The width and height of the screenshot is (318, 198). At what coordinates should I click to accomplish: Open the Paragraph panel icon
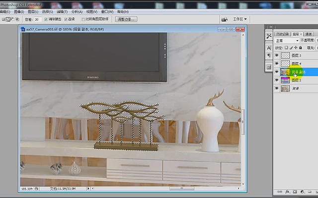[269, 55]
